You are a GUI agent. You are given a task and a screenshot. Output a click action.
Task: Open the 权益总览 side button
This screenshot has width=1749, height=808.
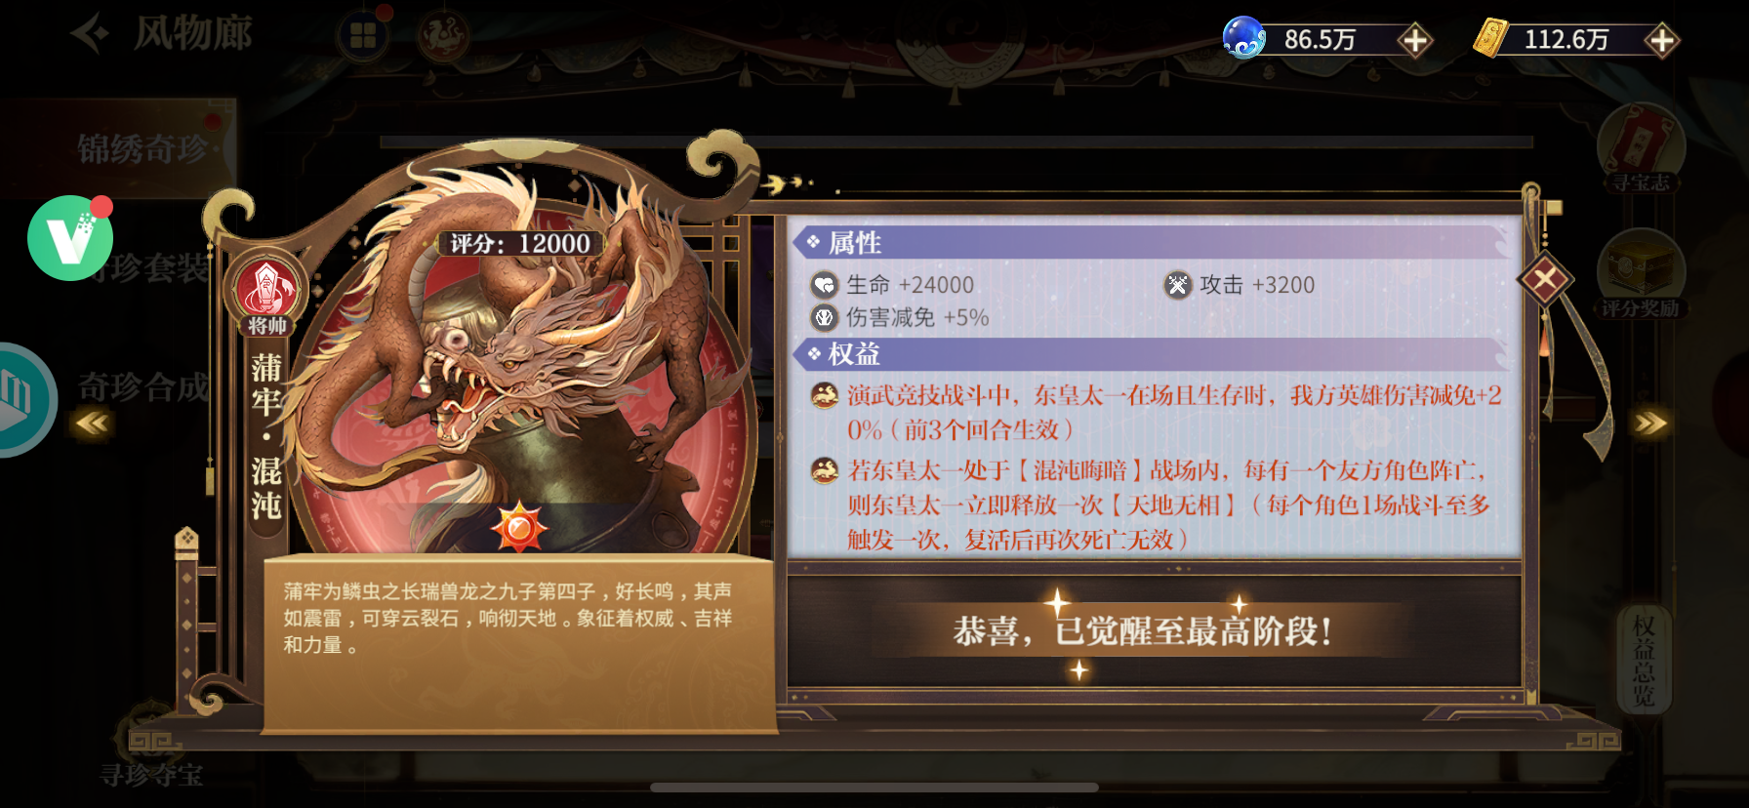[x=1644, y=661]
